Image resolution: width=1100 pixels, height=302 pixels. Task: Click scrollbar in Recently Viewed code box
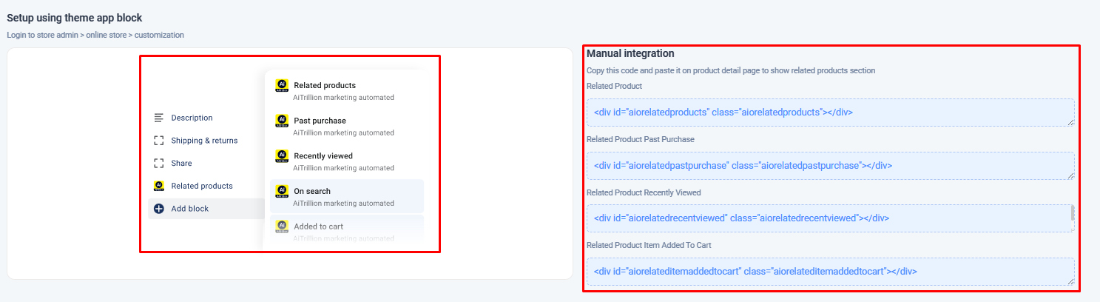coord(1073,214)
